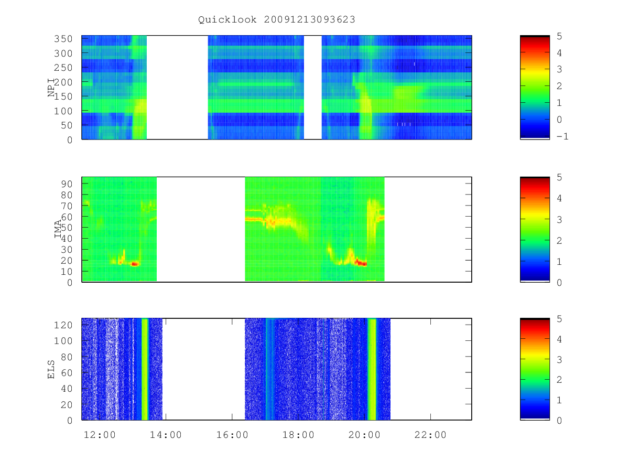Click the 18:00 time axis label
The image size is (629, 472).
tap(298, 435)
